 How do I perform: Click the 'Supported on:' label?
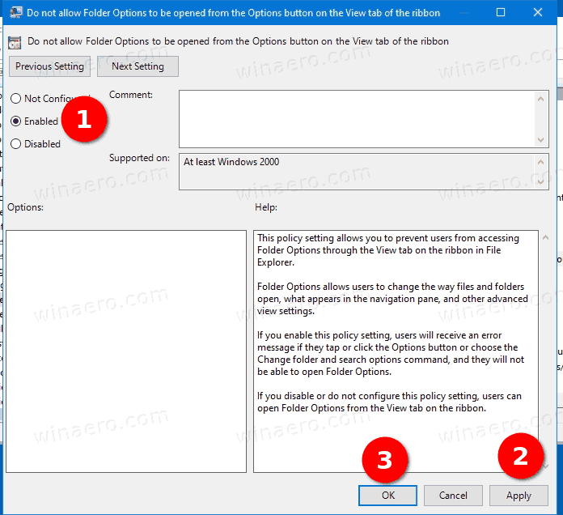click(x=139, y=158)
